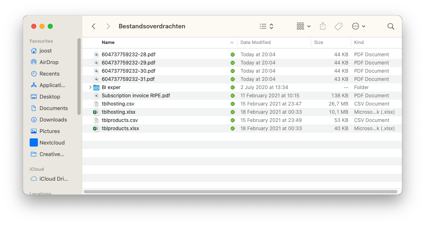Click the horizontal scrollbar at bottom
This screenshot has height=225, width=425.
point(240,192)
